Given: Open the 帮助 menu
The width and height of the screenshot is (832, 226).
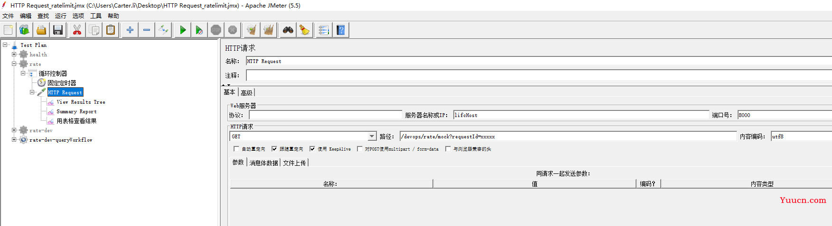Looking at the screenshot, I should (113, 16).
